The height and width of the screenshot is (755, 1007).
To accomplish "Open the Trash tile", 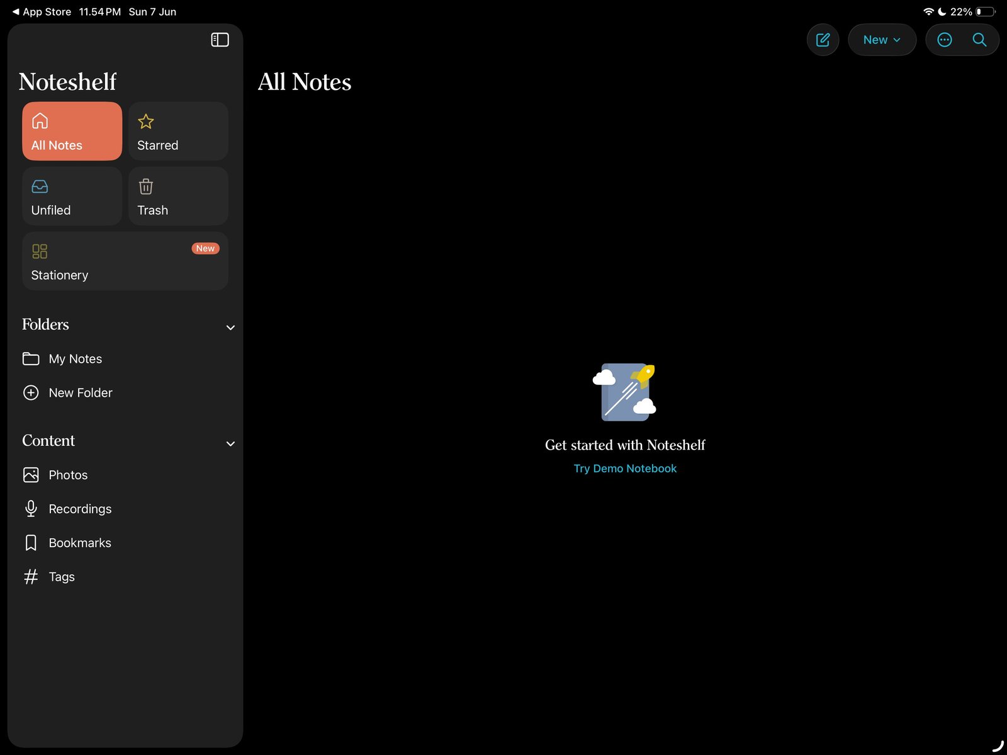I will 178,196.
